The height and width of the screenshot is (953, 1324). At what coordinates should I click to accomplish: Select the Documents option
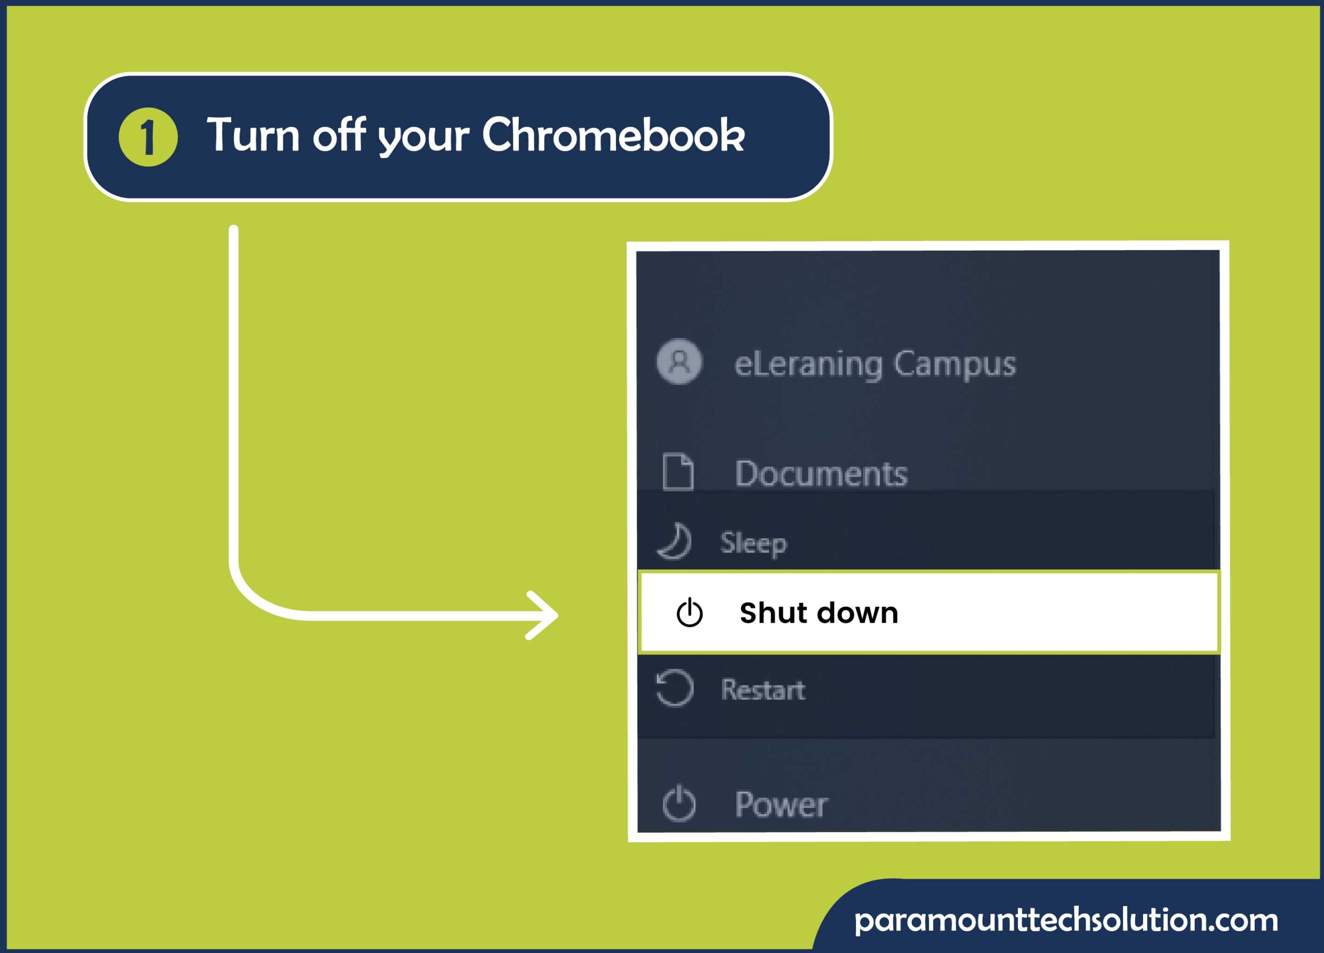tap(822, 472)
